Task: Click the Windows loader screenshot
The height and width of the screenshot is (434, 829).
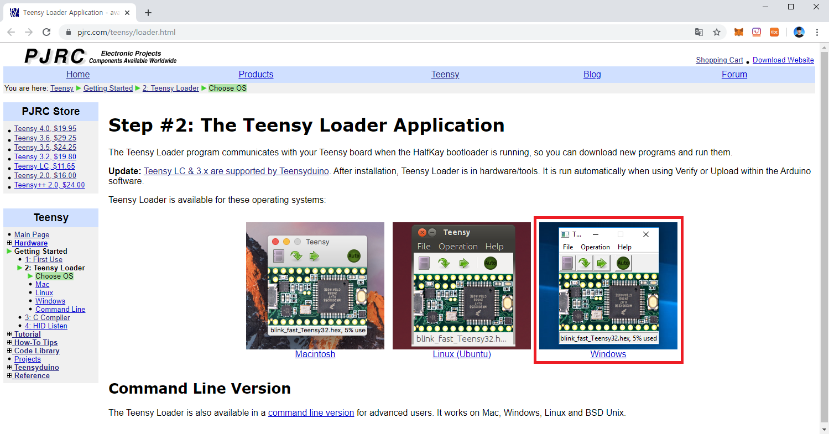Action: (x=608, y=286)
